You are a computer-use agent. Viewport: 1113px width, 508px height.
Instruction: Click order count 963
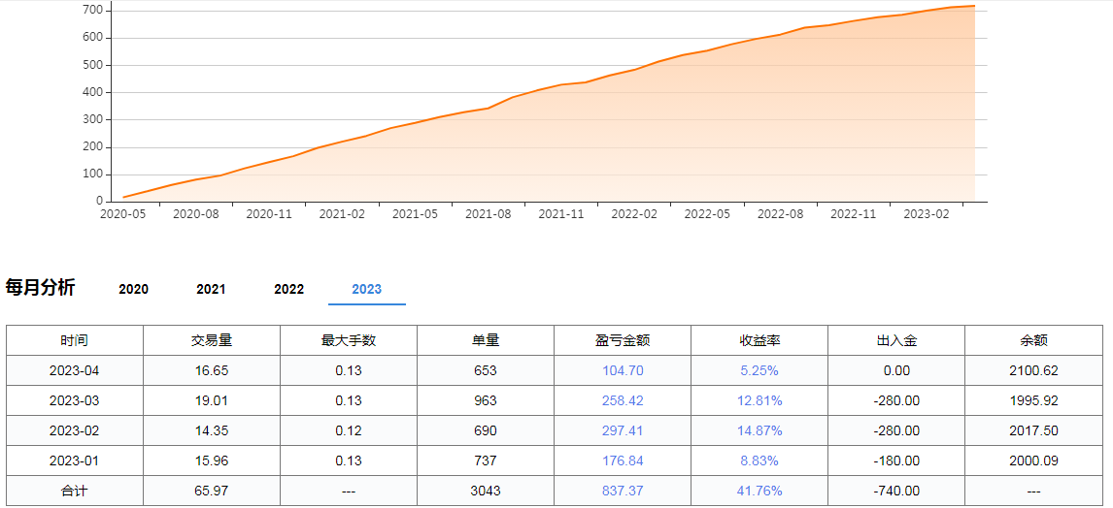coord(486,401)
